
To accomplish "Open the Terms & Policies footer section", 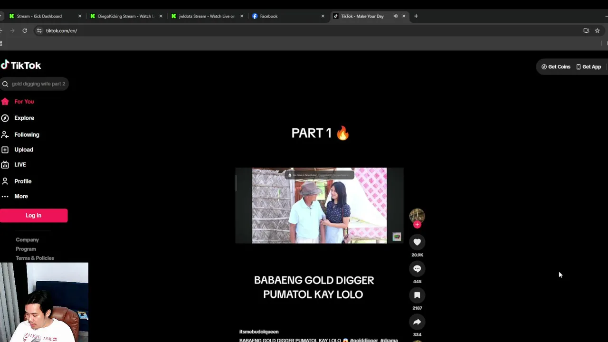I will point(35,258).
